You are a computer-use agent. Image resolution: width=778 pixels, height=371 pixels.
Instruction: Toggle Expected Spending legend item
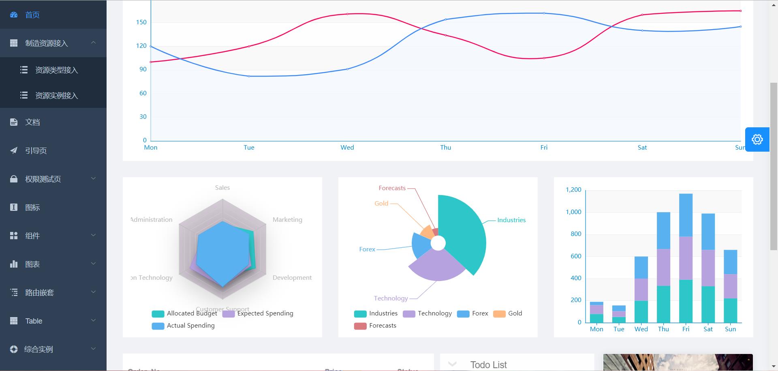[x=258, y=313]
